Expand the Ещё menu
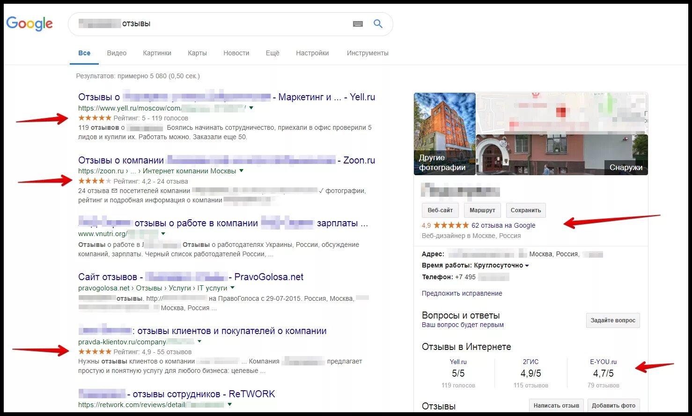 pyautogui.click(x=272, y=53)
